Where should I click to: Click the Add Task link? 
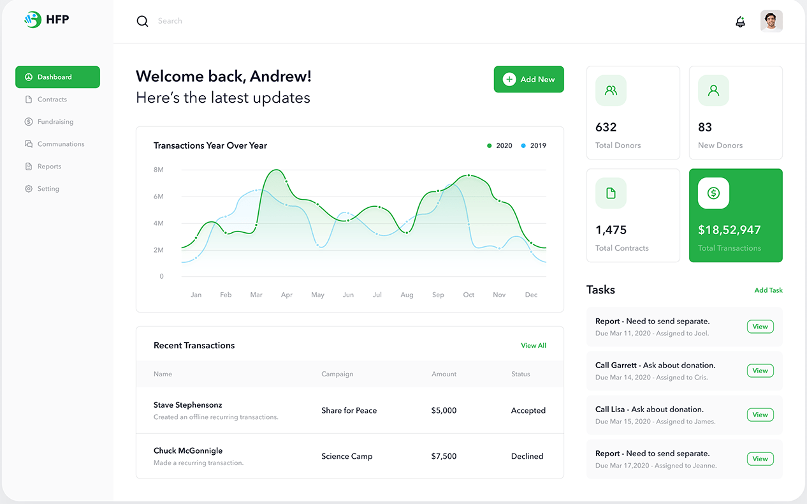click(768, 290)
